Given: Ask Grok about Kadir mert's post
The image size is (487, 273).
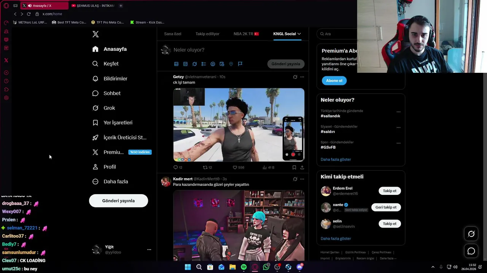Looking at the screenshot, I should click(295, 179).
